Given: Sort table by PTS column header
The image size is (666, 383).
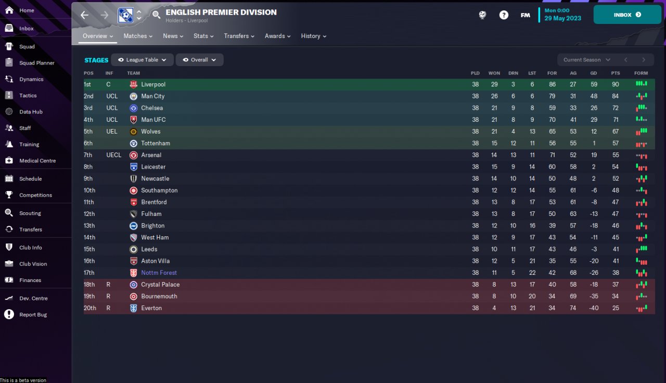Looking at the screenshot, I should click(616, 73).
